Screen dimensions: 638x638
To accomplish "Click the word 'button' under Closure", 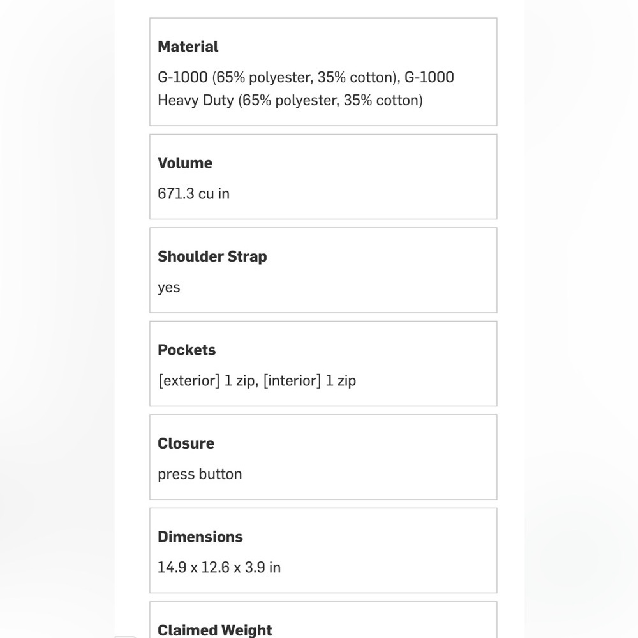I will pyautogui.click(x=220, y=474).
